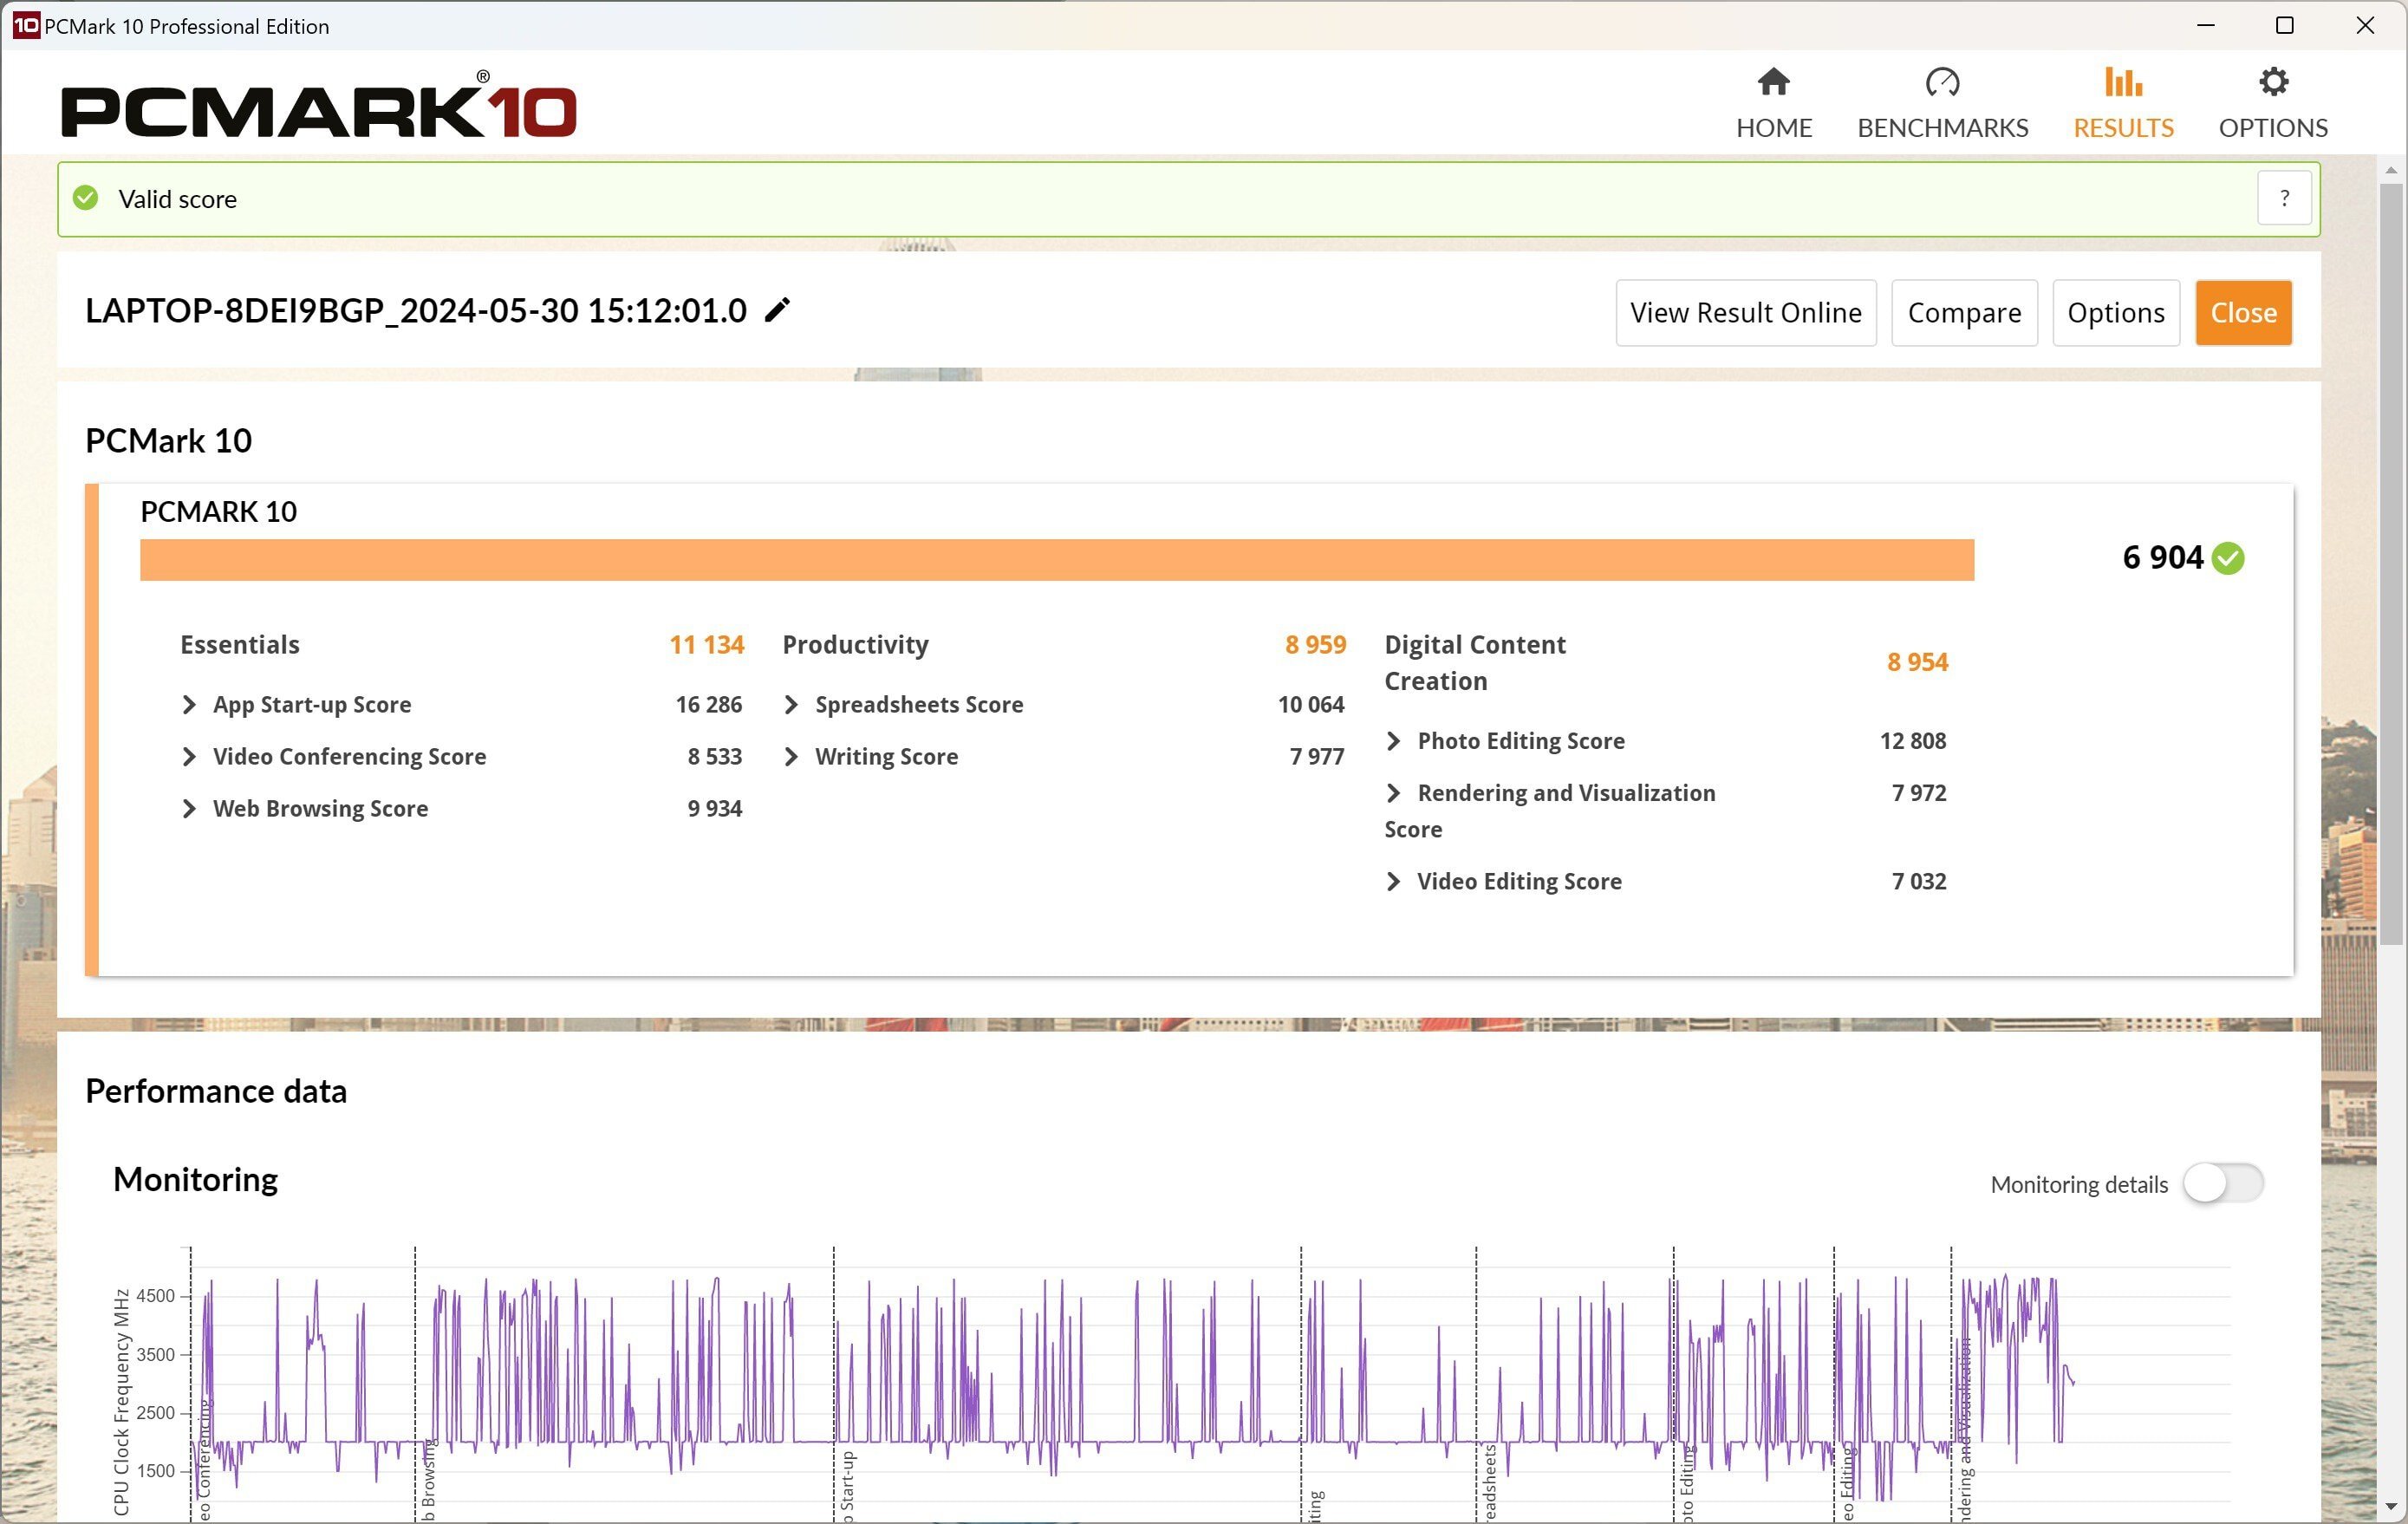Click the App Start-up value 16 286
This screenshot has height=1524, width=2408.
coord(708,704)
